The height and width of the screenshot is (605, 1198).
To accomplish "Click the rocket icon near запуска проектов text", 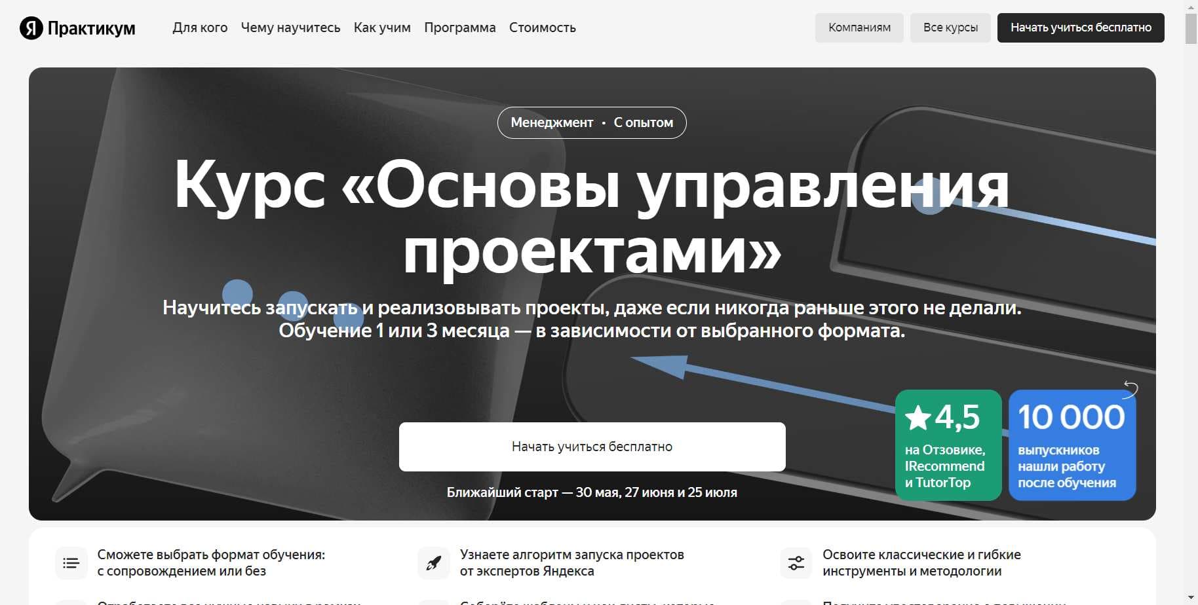I will tap(433, 562).
